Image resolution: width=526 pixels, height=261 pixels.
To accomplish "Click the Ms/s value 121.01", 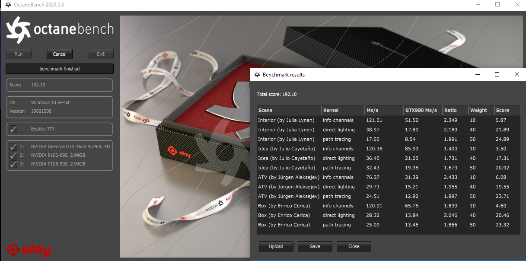I will [373, 120].
